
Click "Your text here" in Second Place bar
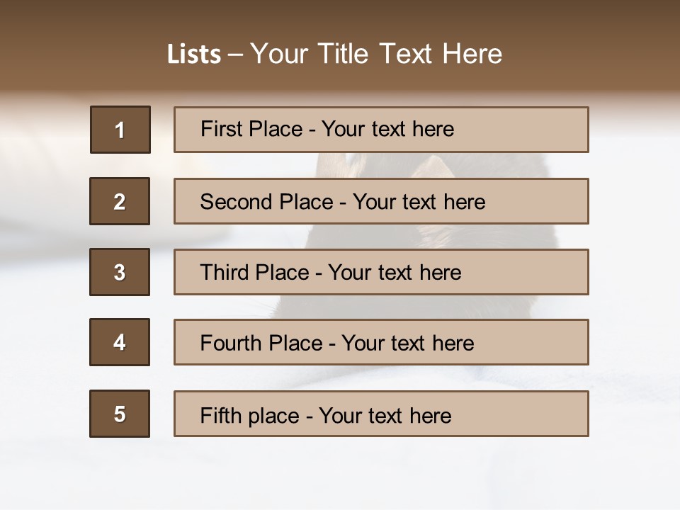pyautogui.click(x=419, y=202)
